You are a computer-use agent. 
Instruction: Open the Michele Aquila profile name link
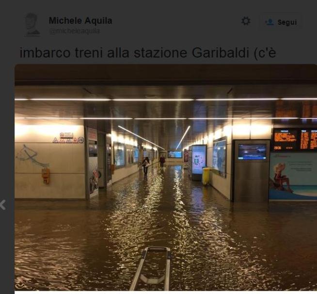pos(80,21)
